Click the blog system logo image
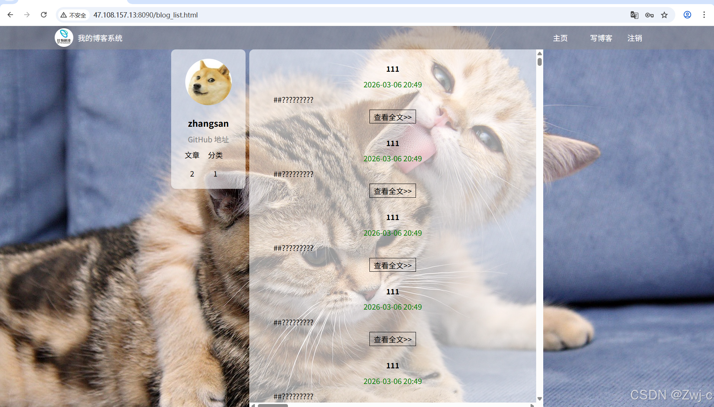Image resolution: width=714 pixels, height=407 pixels. [x=64, y=38]
